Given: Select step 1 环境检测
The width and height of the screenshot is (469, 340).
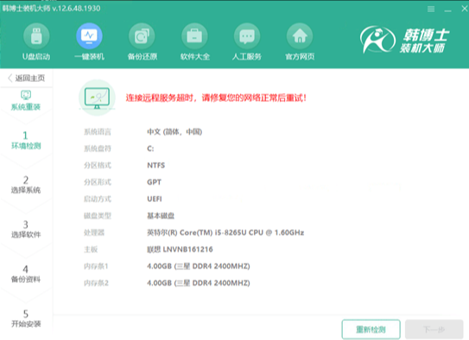Looking at the screenshot, I should click(26, 141).
